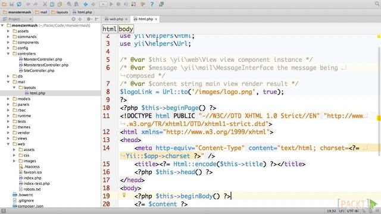This screenshot has height=214, width=381.
Task: Collapse the layouts folder arrow
Action: [x=14, y=87]
